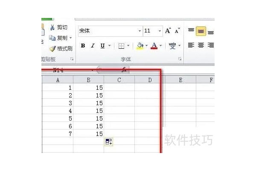Toggle Italic formatting
The height and width of the screenshot is (171, 256).
coord(93,45)
